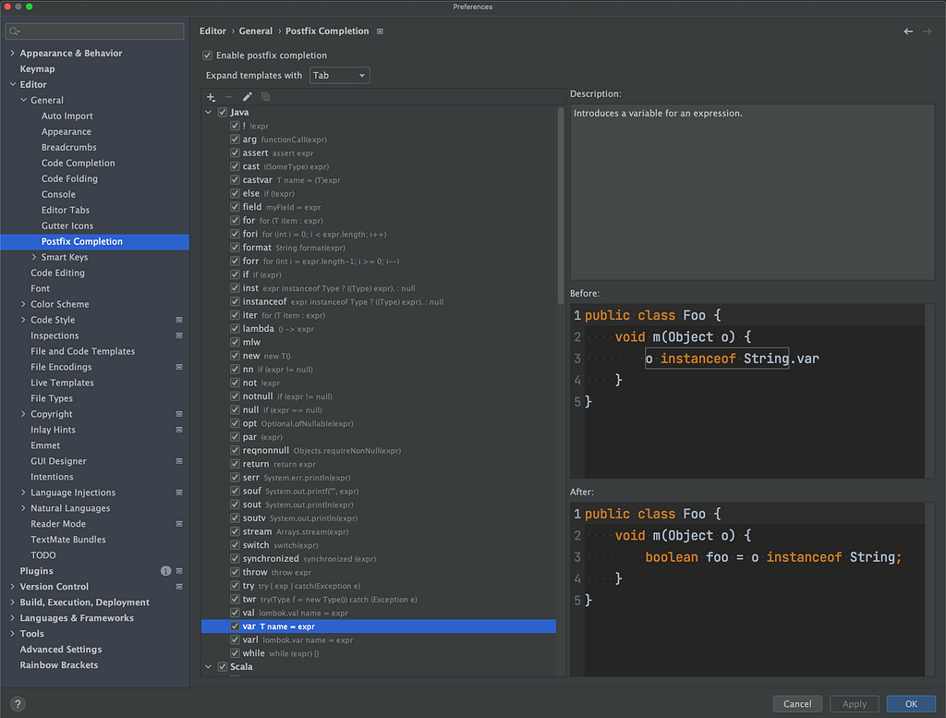Collapse the Java templates group
Screen dimensions: 946x718
(208, 112)
